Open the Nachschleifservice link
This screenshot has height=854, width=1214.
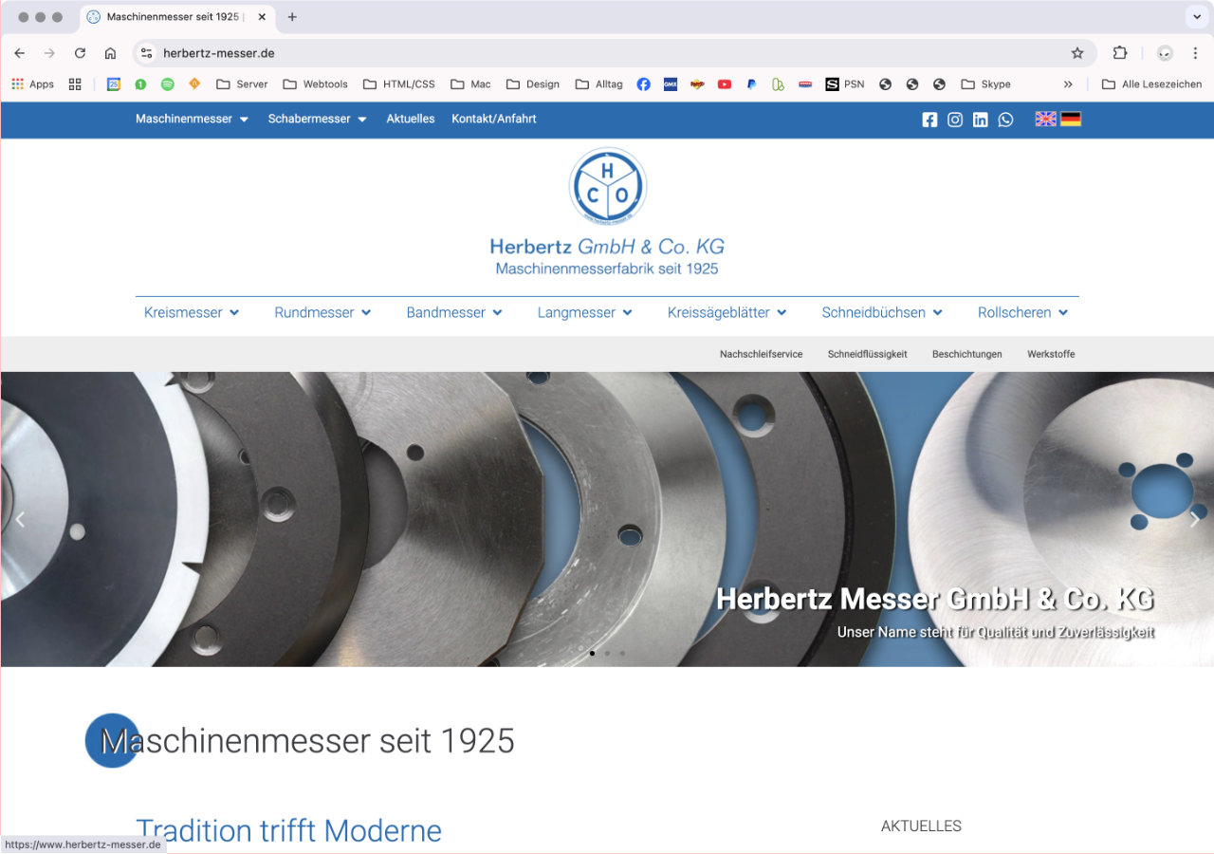(761, 354)
